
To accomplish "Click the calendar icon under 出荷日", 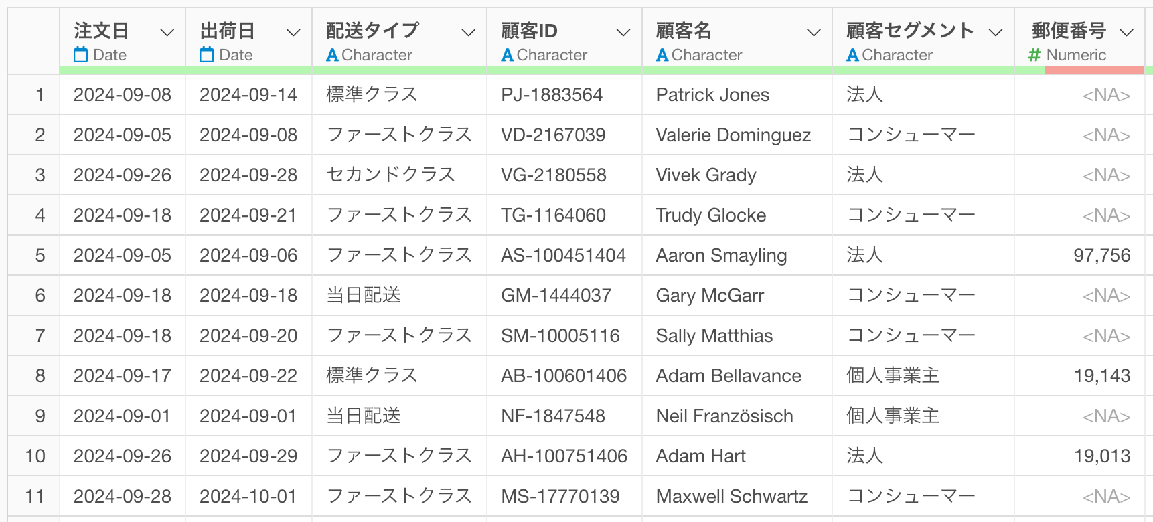I will tap(207, 55).
